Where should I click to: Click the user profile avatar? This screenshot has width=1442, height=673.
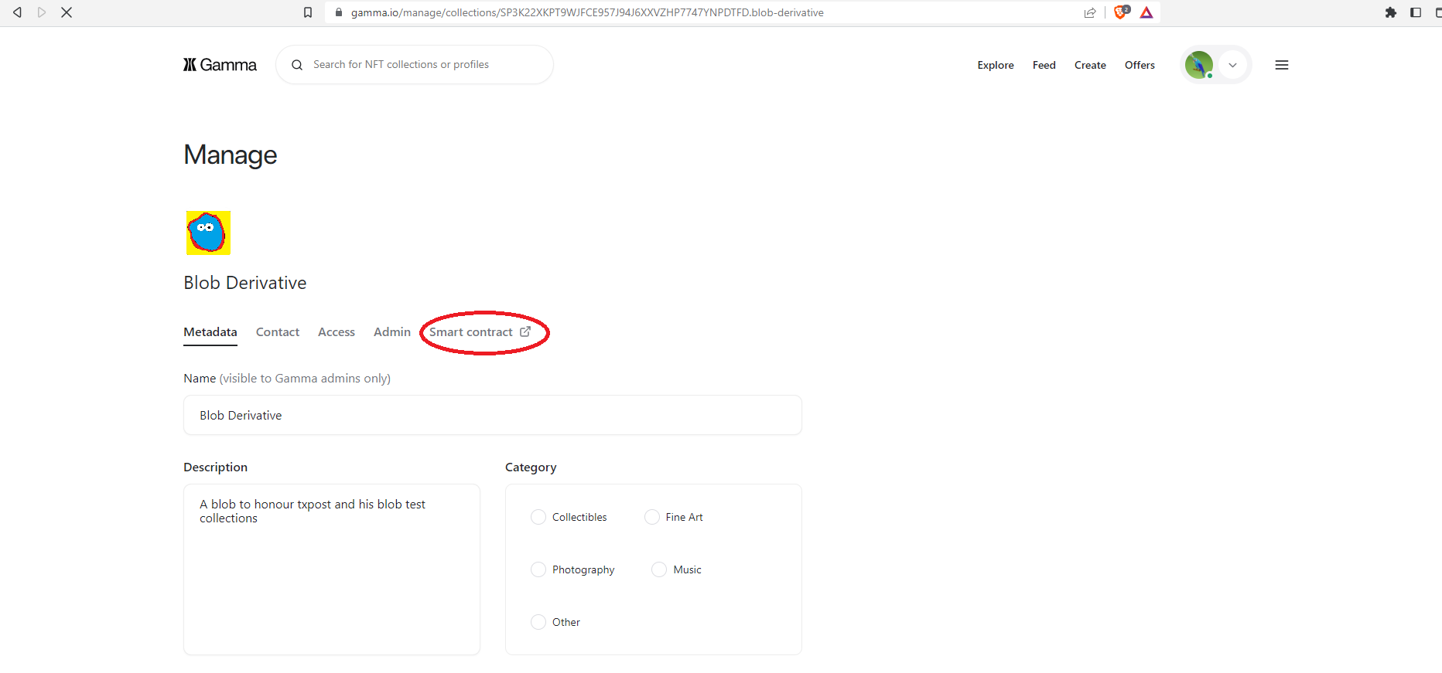tap(1199, 65)
